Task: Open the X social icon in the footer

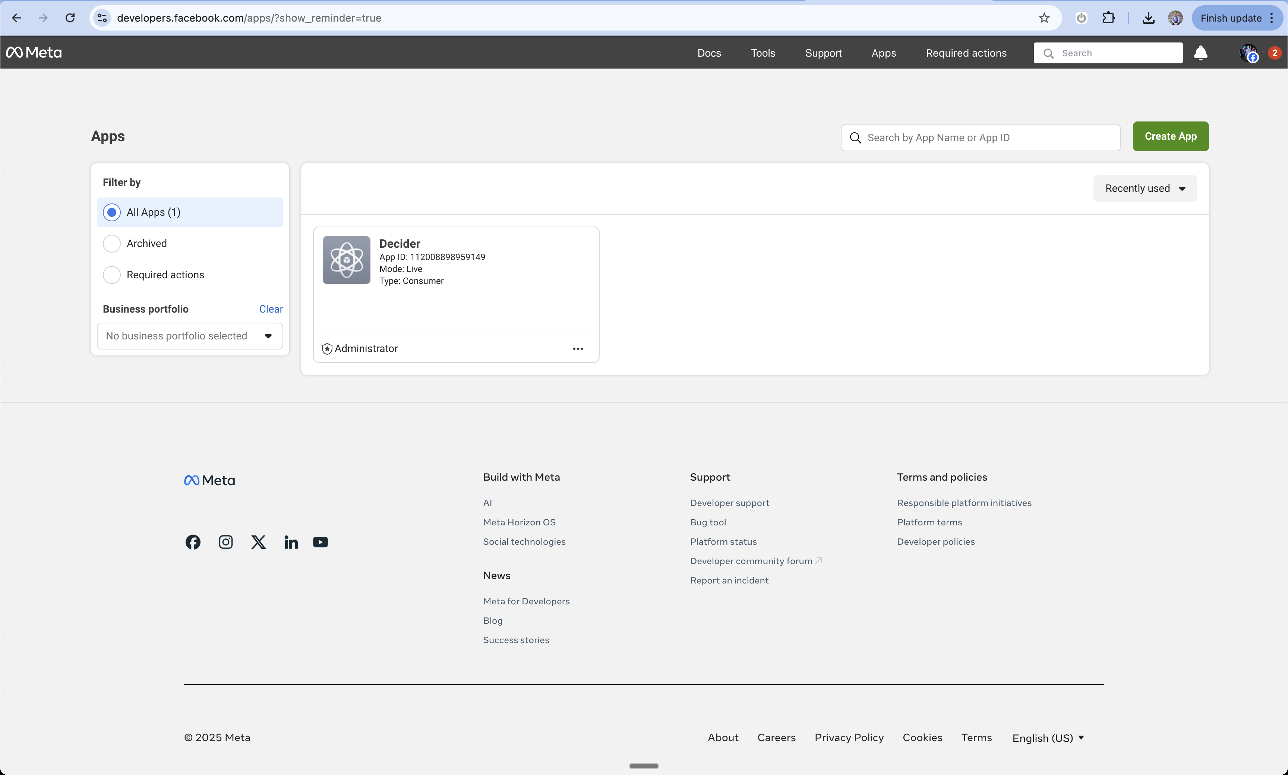Action: 259,542
